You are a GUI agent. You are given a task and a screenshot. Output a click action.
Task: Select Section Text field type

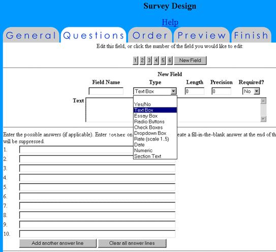click(155, 156)
